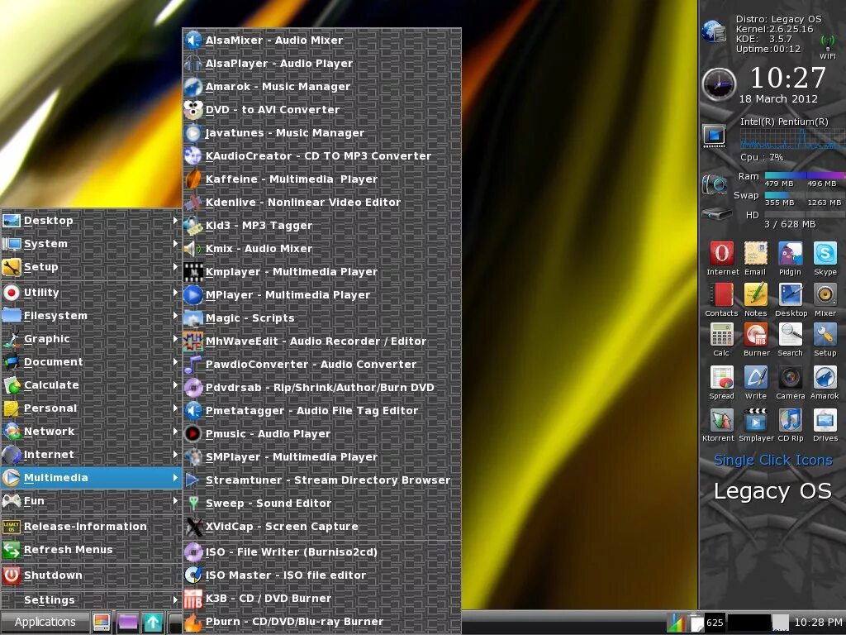Launch the Calc calculator icon
The height and width of the screenshot is (635, 846).
722,335
